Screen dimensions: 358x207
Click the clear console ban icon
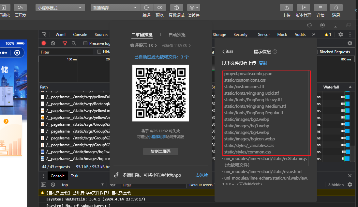(x=53, y=184)
